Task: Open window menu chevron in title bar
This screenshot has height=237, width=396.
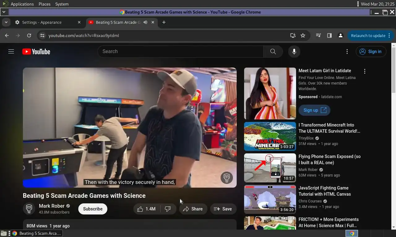Action: point(3,12)
